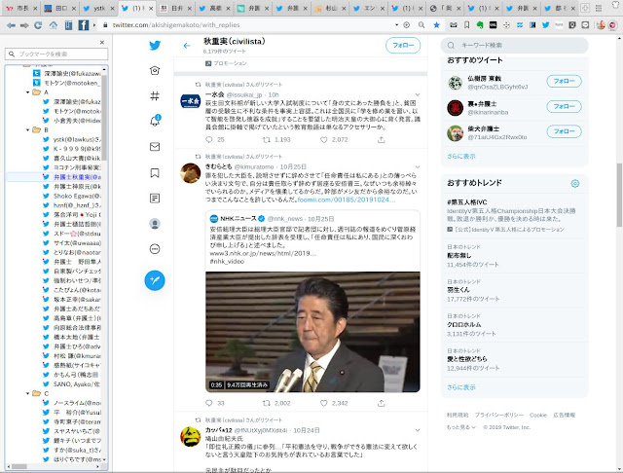
Task: Share the 一水会 tweet
Action: click(x=381, y=140)
